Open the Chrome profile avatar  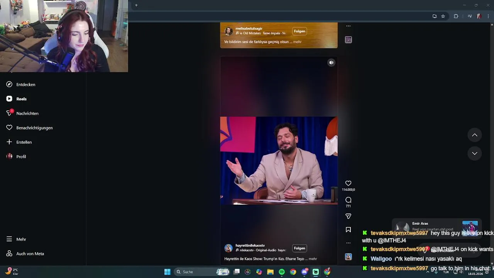click(x=479, y=16)
